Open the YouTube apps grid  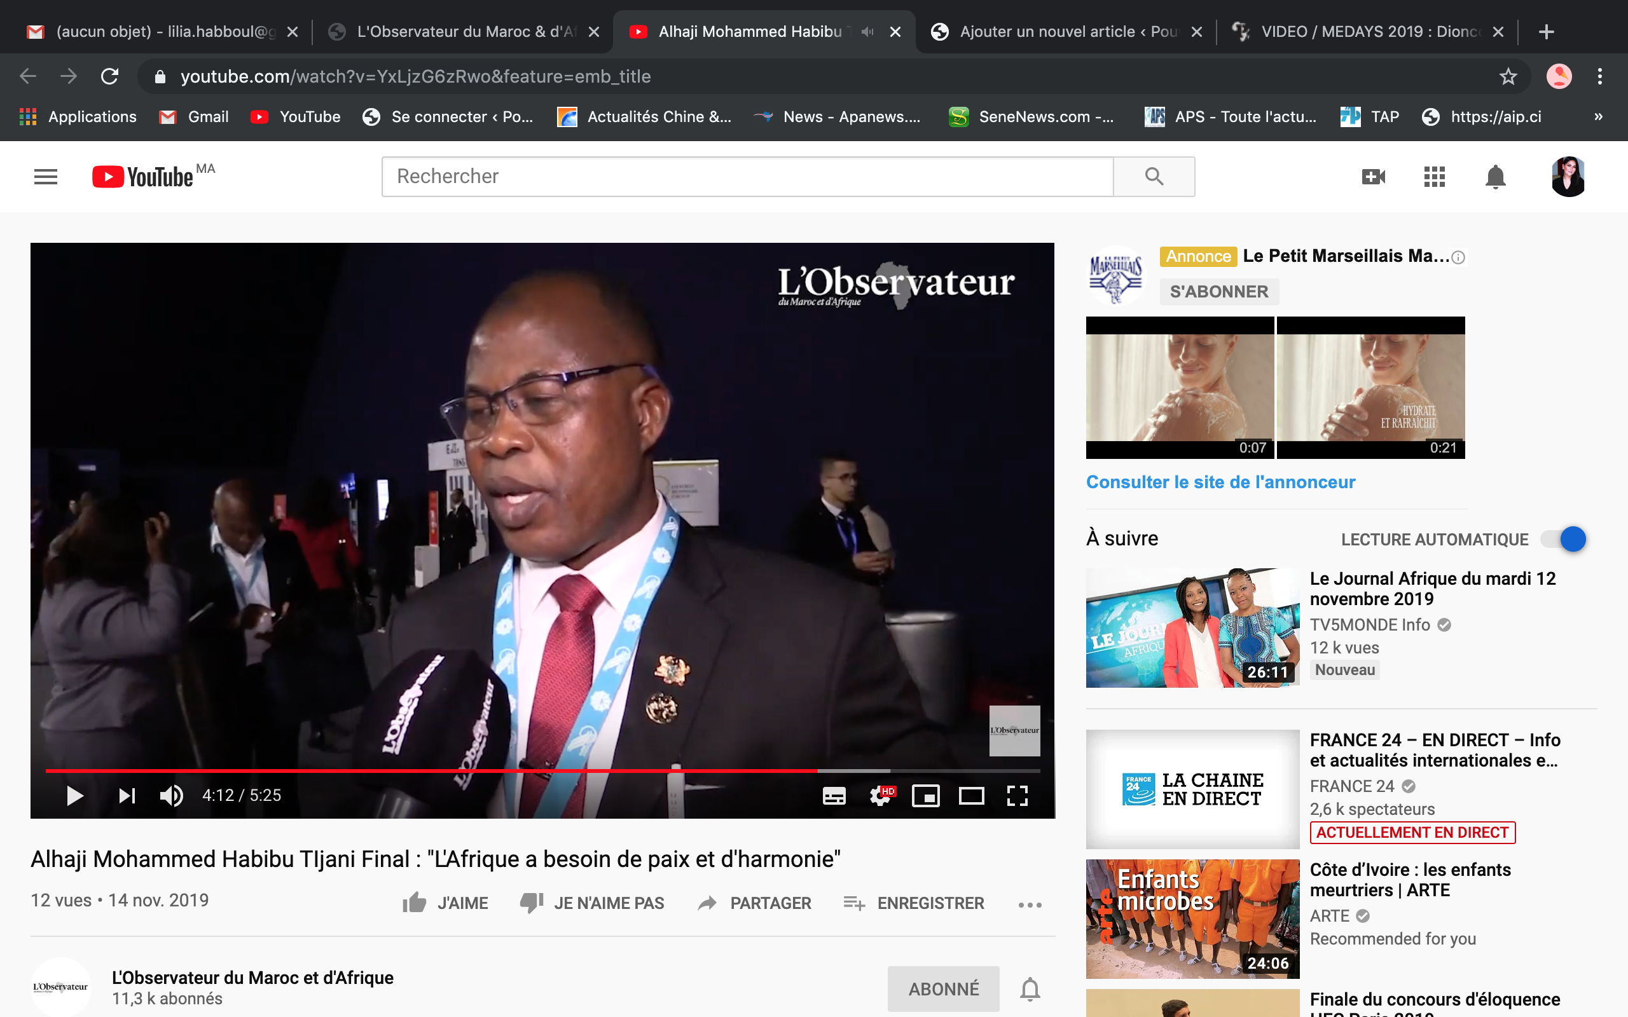(x=1434, y=177)
